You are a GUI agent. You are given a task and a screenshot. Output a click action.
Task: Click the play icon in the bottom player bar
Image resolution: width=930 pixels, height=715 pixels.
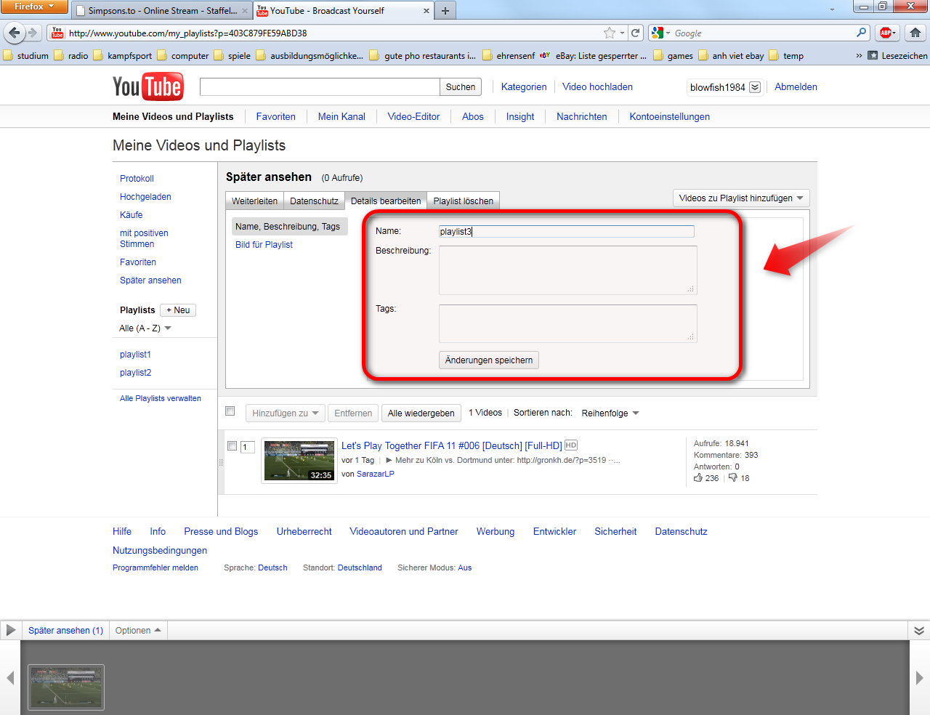click(x=10, y=630)
